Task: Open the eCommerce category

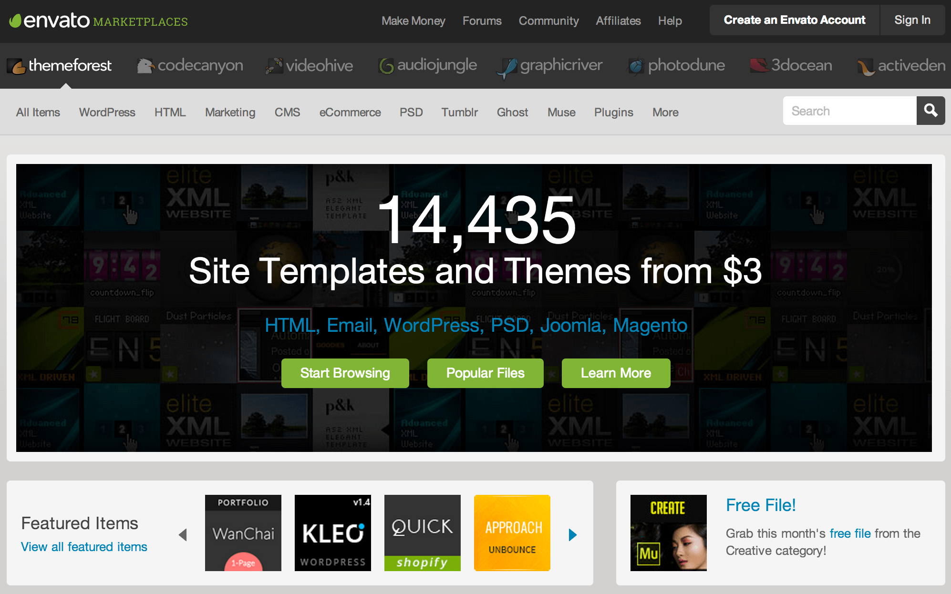Action: (350, 112)
